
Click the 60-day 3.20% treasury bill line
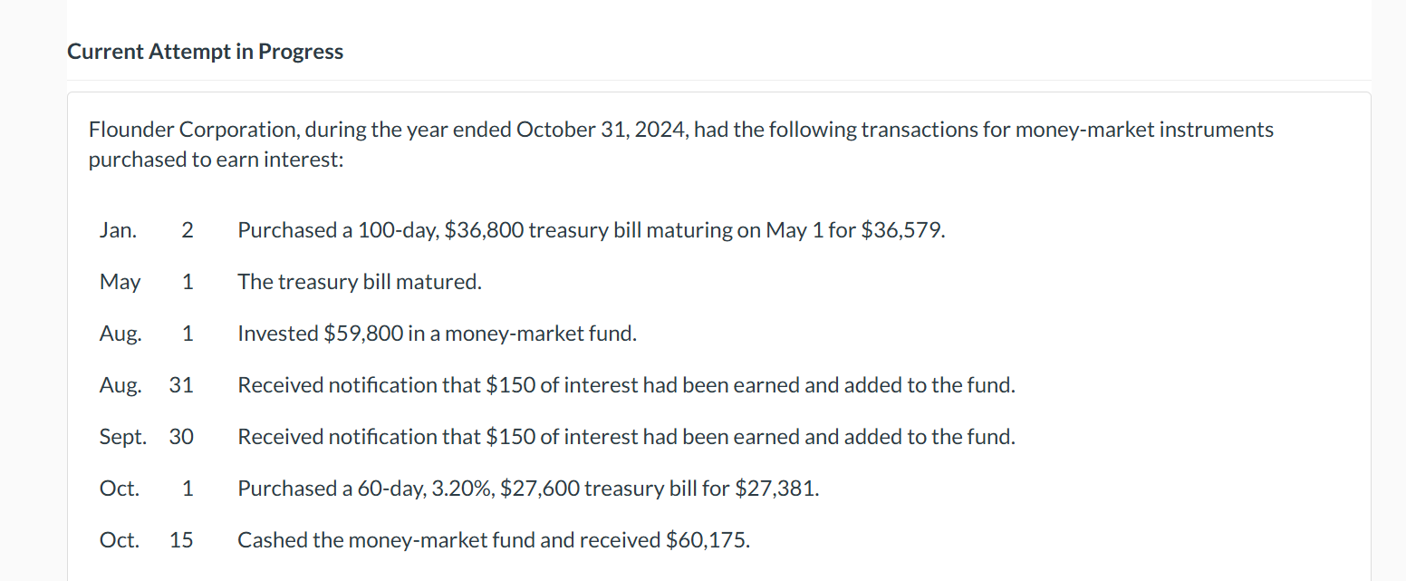tap(528, 489)
